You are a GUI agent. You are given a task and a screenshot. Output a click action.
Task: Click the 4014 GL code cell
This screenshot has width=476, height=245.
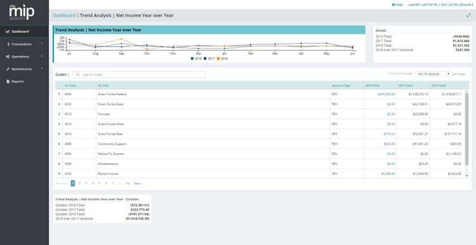pos(79,124)
